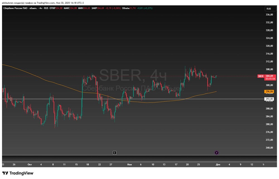The image size is (279, 179).
Task: Select the orange 296,84 moving average label
Action: click(x=269, y=91)
